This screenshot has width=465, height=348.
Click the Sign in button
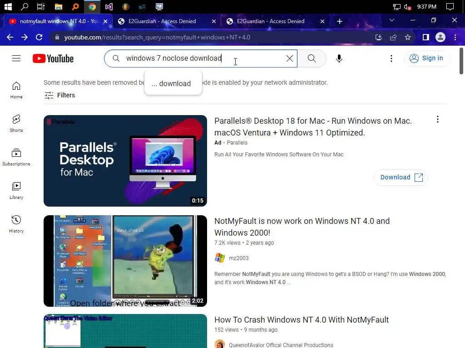pyautogui.click(x=426, y=58)
